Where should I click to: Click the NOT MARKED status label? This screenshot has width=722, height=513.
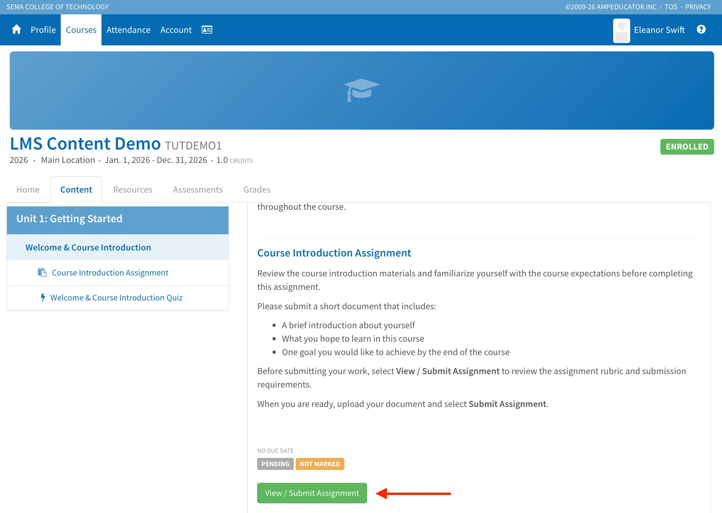click(x=320, y=464)
